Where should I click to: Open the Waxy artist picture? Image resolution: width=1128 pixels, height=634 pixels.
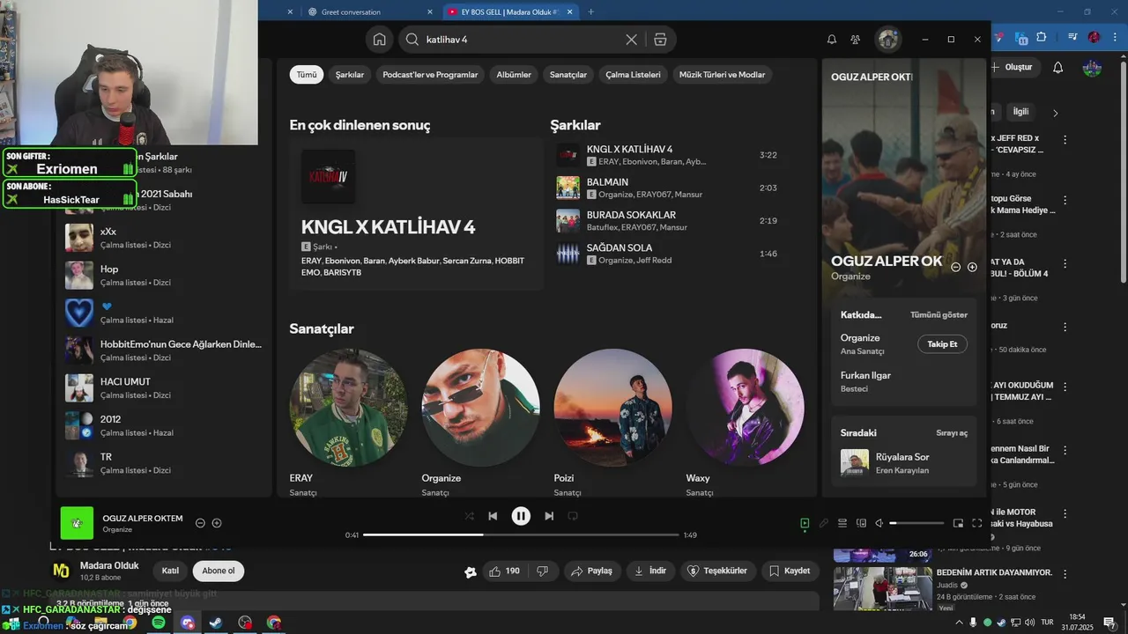[745, 408]
